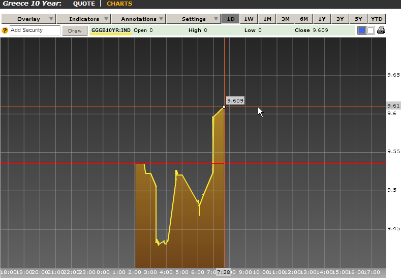Select the blue chart background swatch
Viewport: 401px width, 279px height.
pyautogui.click(x=362, y=30)
